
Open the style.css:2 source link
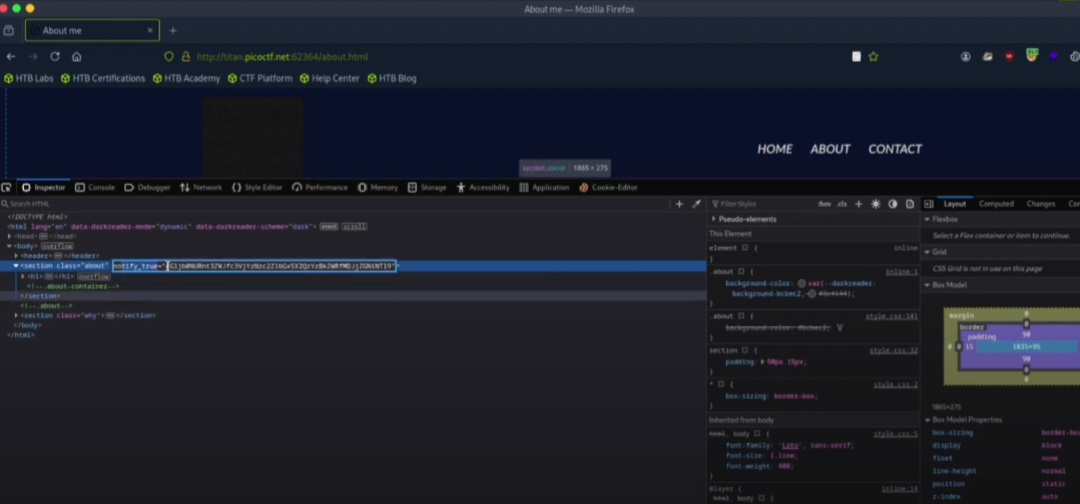896,385
